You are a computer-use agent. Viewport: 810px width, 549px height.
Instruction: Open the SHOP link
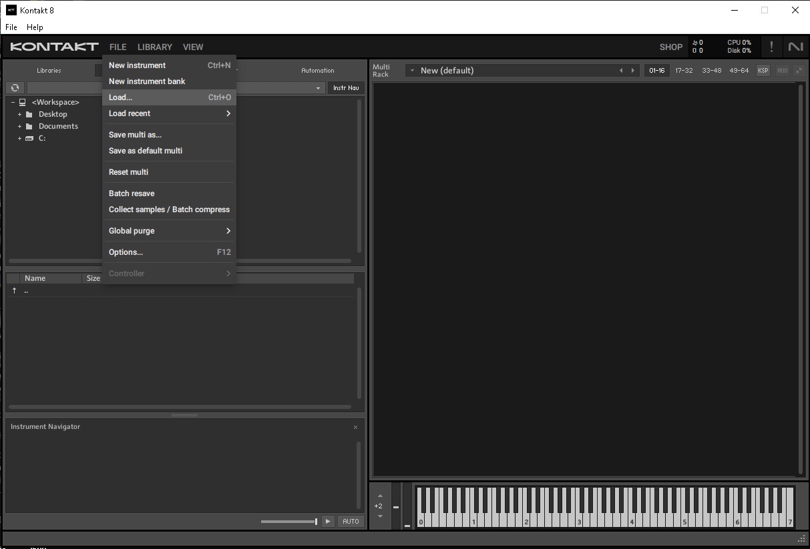pos(671,47)
